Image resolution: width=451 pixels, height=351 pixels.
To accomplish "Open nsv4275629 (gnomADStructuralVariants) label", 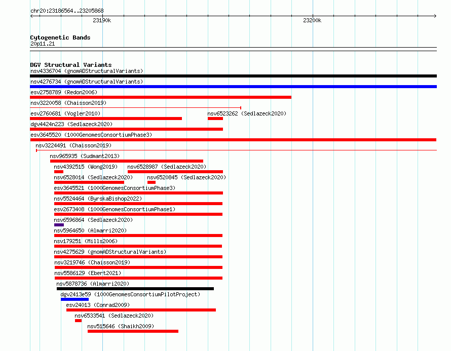I will (x=110, y=252).
